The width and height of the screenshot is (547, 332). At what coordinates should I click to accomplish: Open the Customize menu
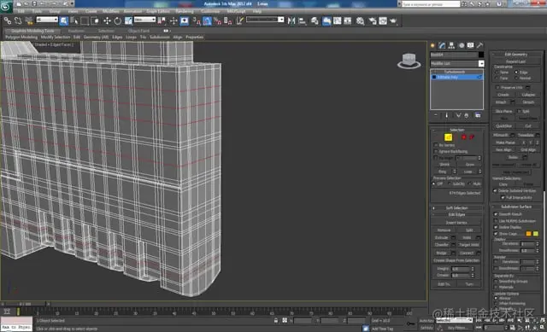pos(210,11)
